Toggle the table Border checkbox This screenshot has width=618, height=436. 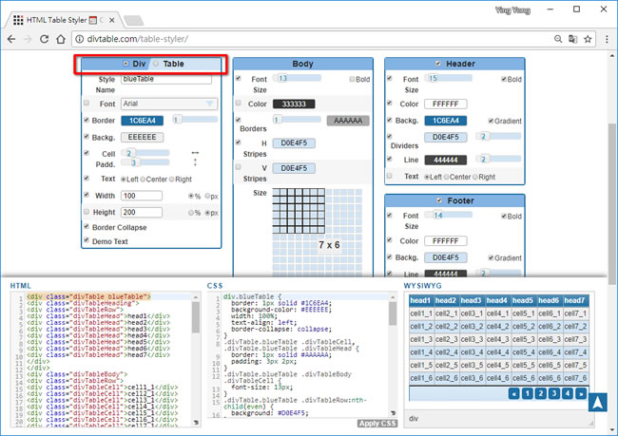[x=87, y=120]
